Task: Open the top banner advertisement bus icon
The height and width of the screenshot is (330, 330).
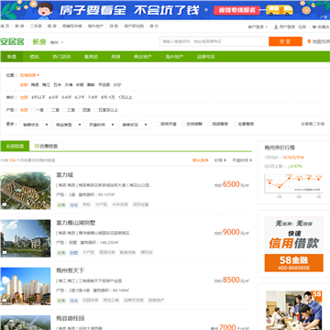Action: pos(280,10)
